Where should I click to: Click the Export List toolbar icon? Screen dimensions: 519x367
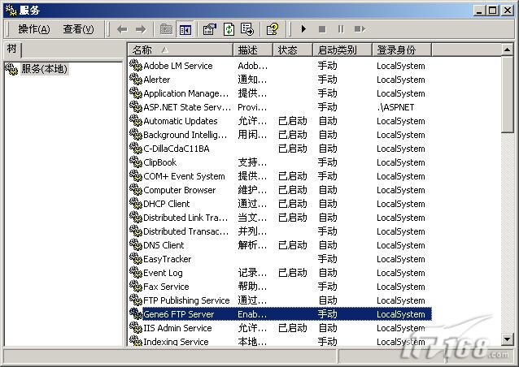coord(247,29)
